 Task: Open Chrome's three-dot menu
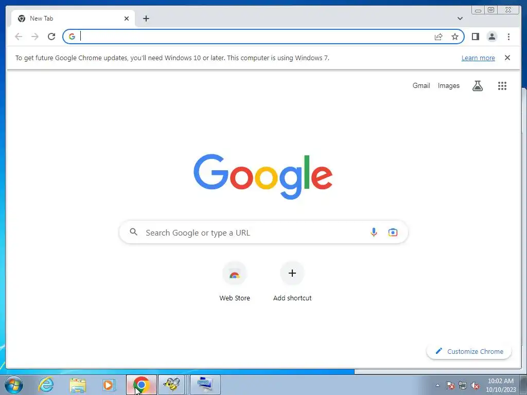tap(508, 37)
